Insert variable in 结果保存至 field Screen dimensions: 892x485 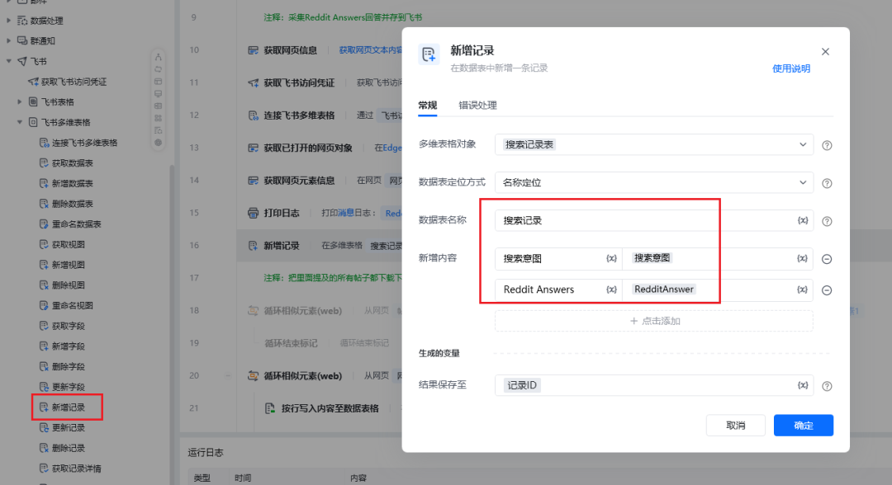(x=803, y=385)
